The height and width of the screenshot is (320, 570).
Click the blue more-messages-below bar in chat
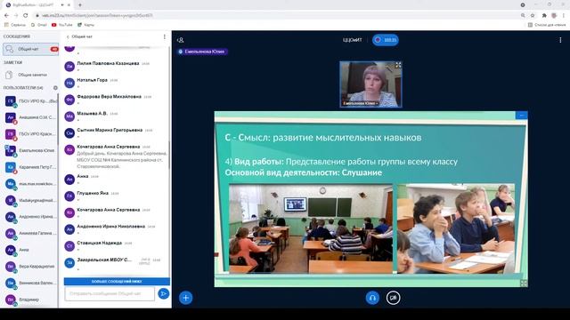117,281
